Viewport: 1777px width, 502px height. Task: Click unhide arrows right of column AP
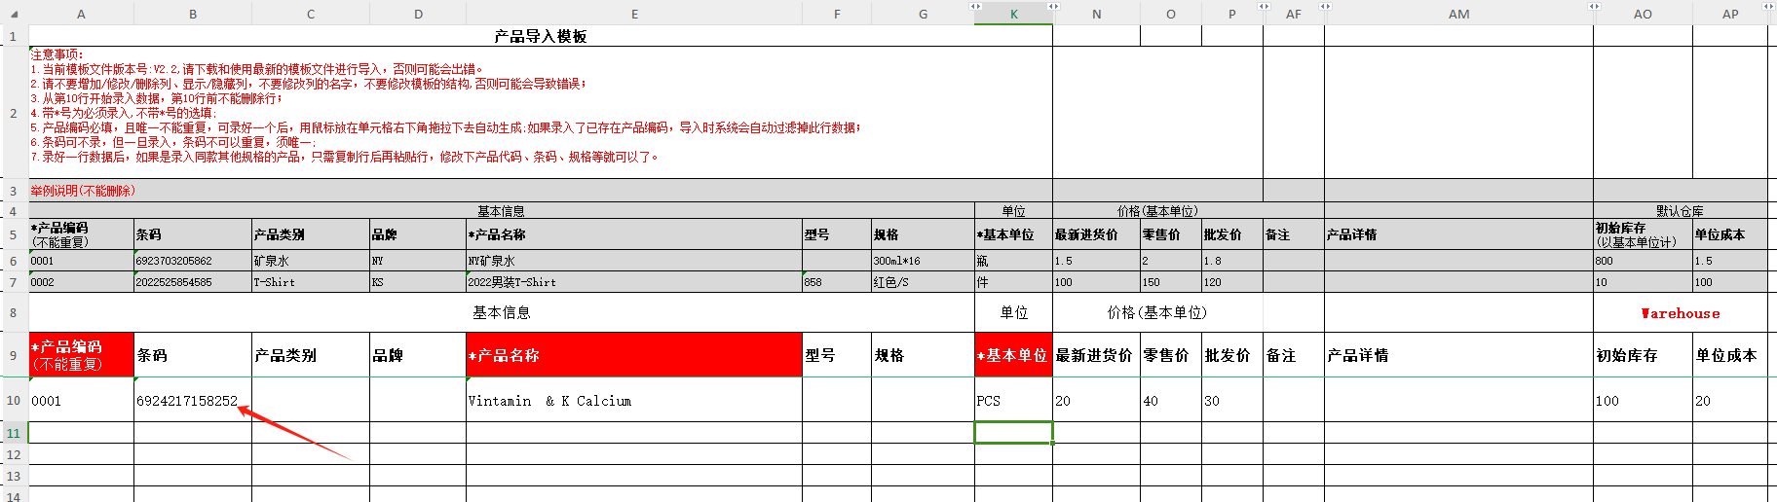click(1767, 7)
